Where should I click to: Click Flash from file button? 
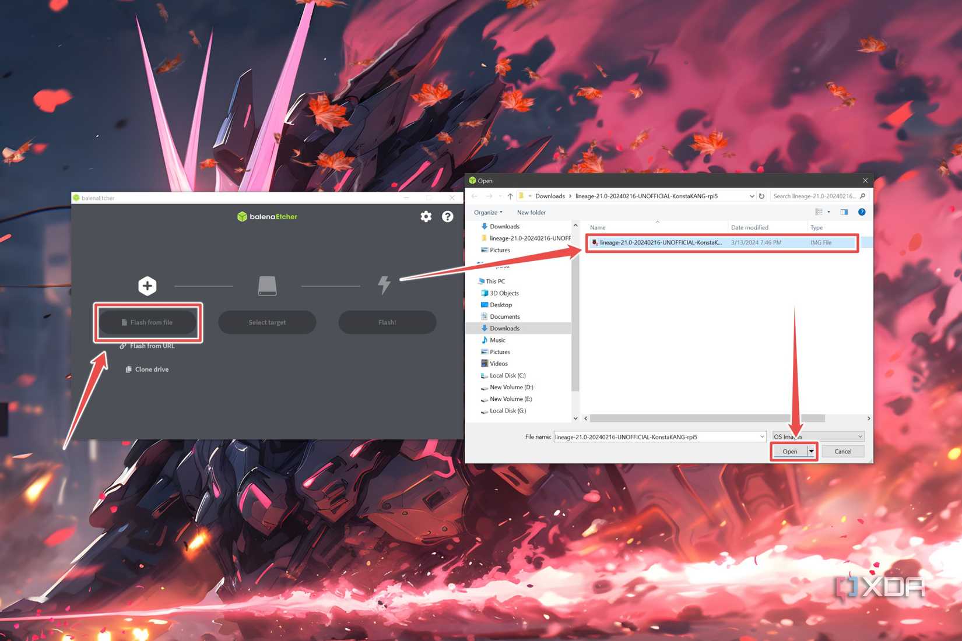click(x=148, y=322)
